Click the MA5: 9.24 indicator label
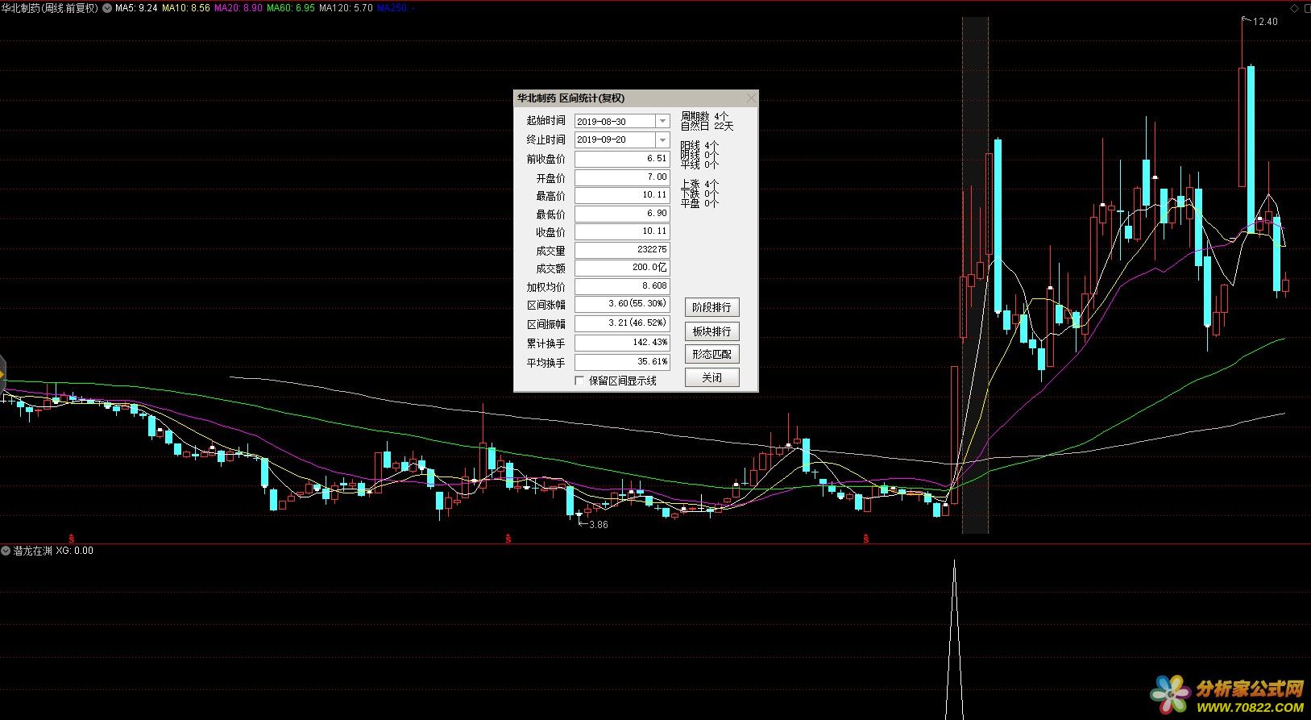The height and width of the screenshot is (720, 1311). 136,8
